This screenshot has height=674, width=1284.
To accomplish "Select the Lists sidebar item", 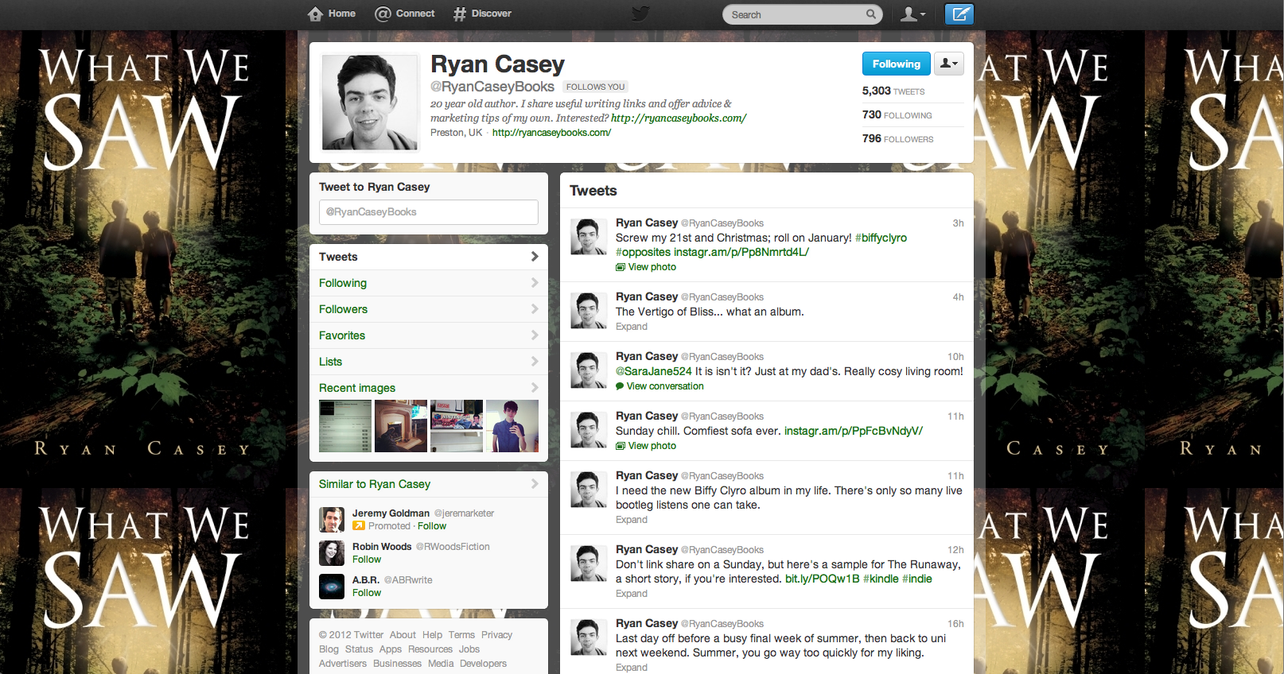I will (429, 362).
